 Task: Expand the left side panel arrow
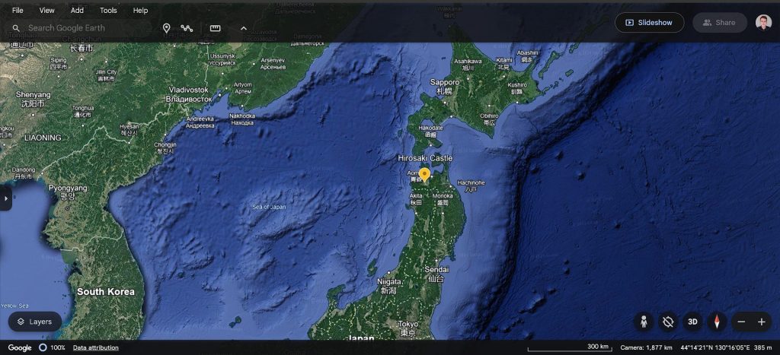(6, 198)
